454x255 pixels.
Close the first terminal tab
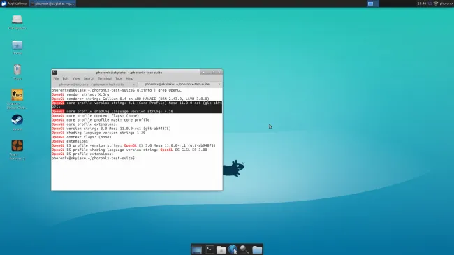tap(133, 85)
